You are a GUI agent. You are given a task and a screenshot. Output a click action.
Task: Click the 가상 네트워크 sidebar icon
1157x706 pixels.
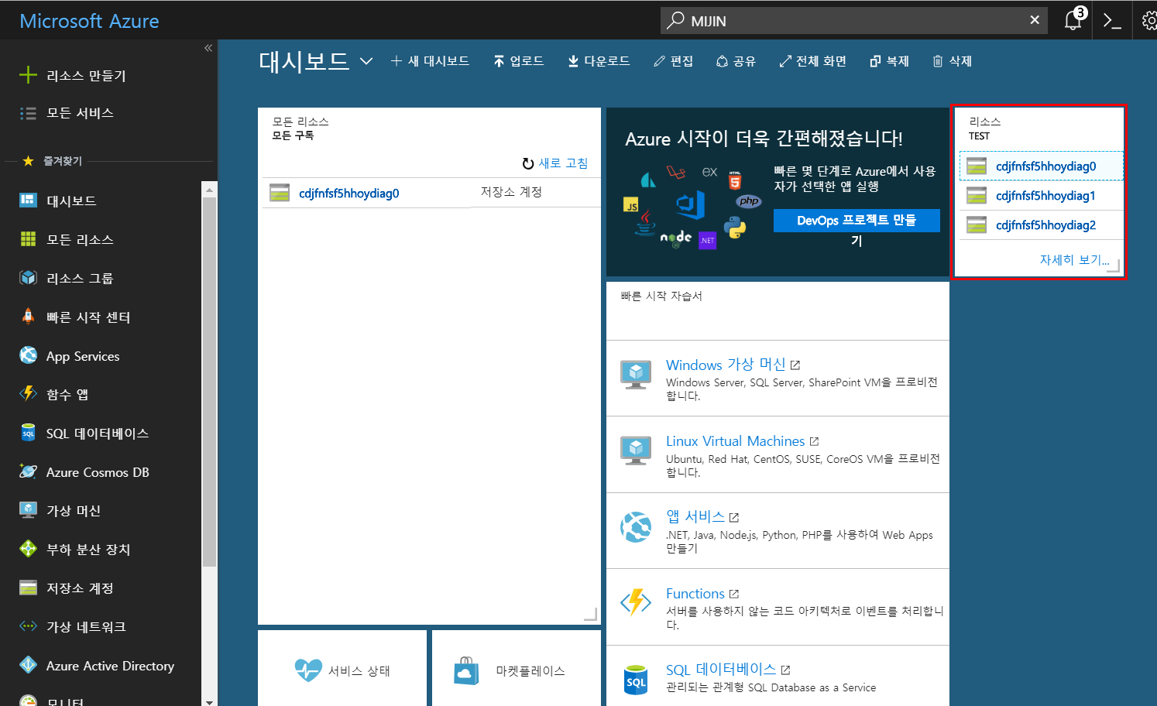(x=28, y=626)
